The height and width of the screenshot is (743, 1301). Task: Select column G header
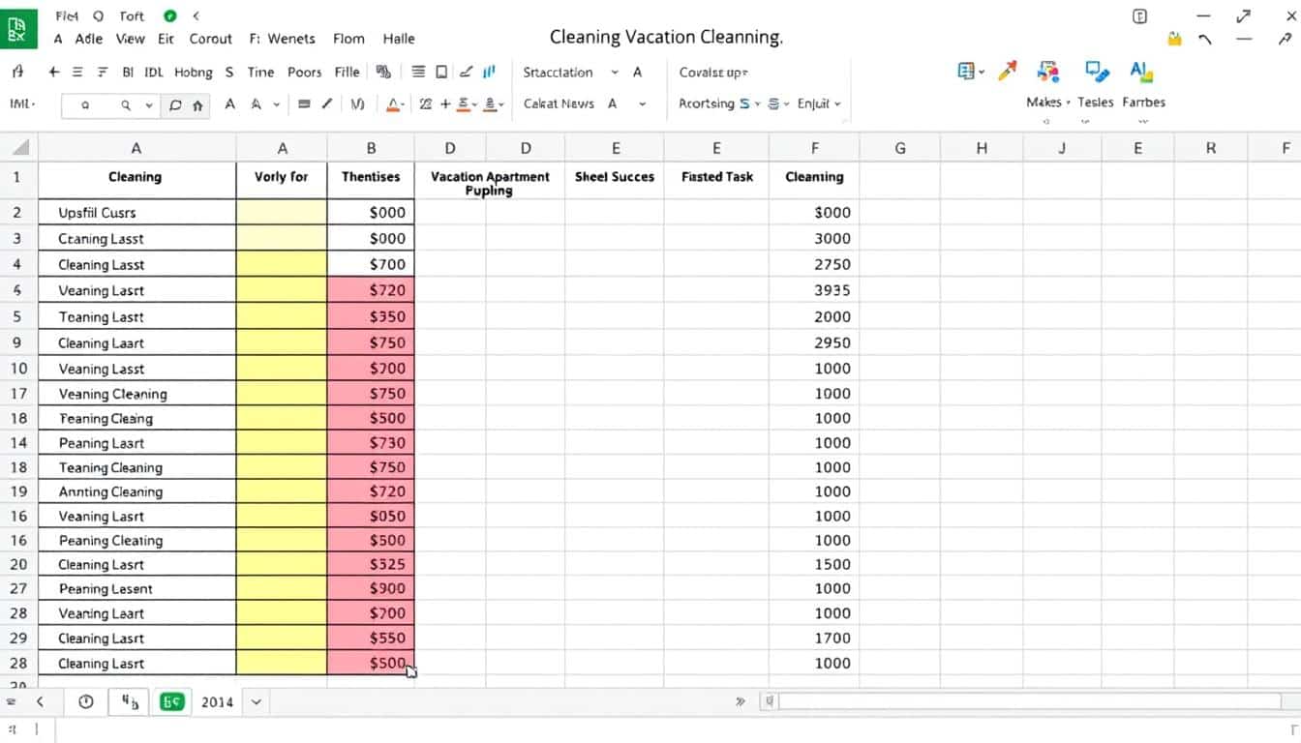click(x=900, y=148)
